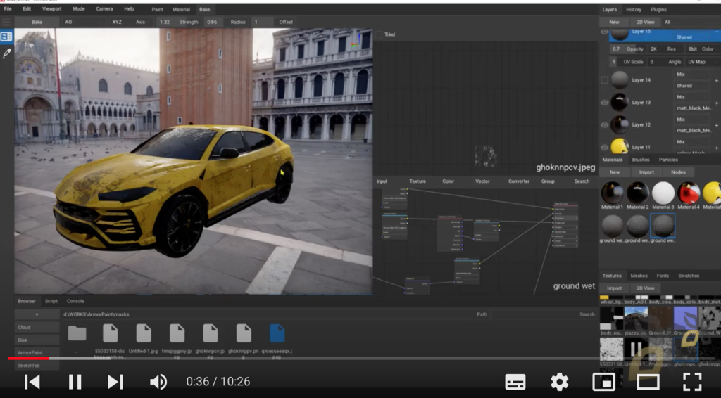This screenshot has width=721, height=398.
Task: Click the plus icon on Layer 14
Action: 716,80
